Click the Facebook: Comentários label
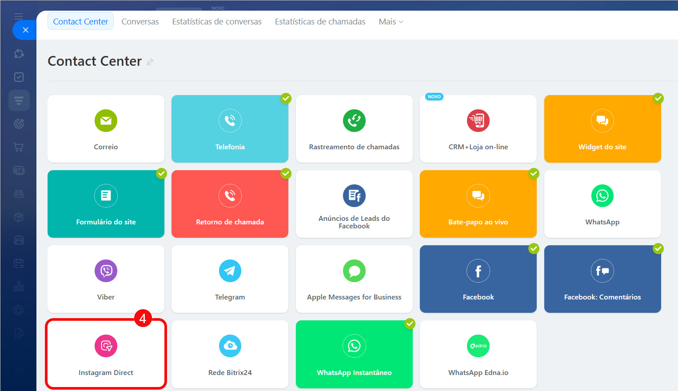Image resolution: width=678 pixels, height=391 pixels. point(602,297)
